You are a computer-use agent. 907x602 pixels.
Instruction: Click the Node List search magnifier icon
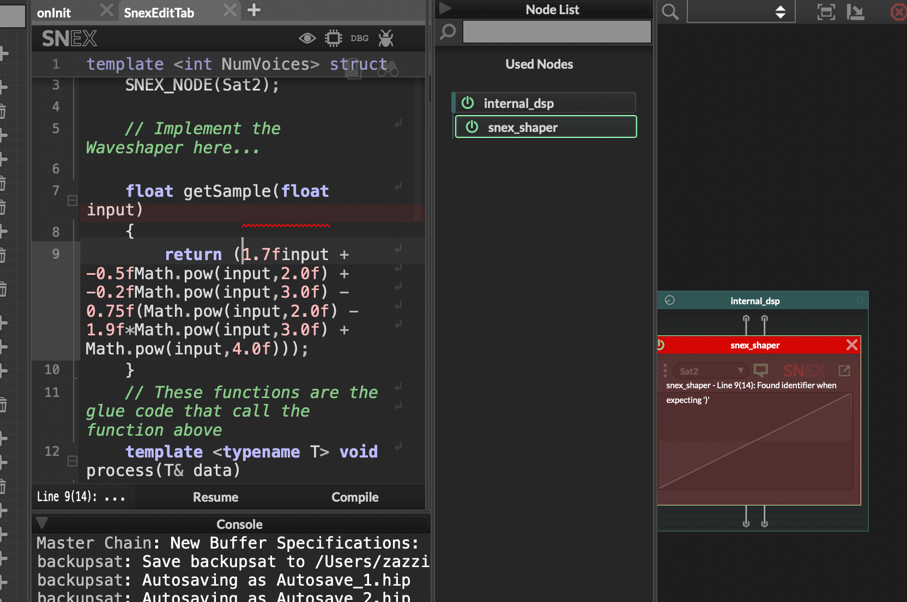448,32
